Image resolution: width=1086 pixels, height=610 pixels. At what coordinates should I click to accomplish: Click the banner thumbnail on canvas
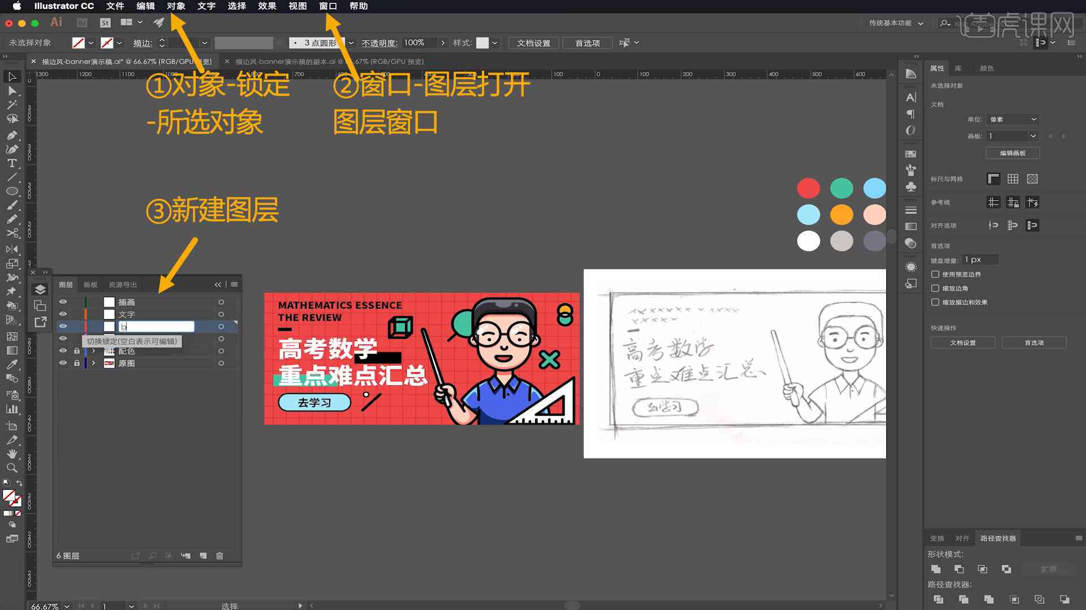[421, 358]
